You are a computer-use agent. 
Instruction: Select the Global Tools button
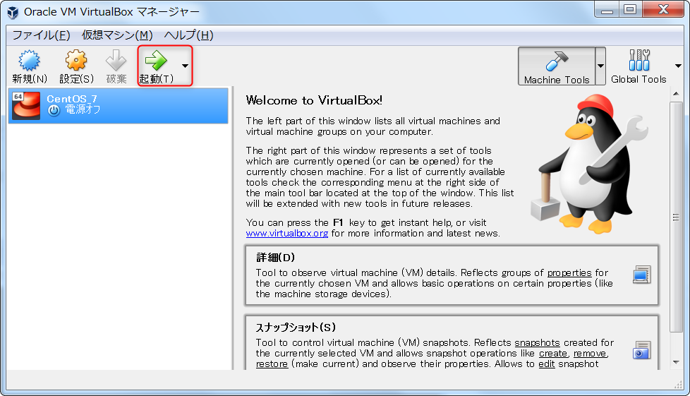[x=638, y=66]
